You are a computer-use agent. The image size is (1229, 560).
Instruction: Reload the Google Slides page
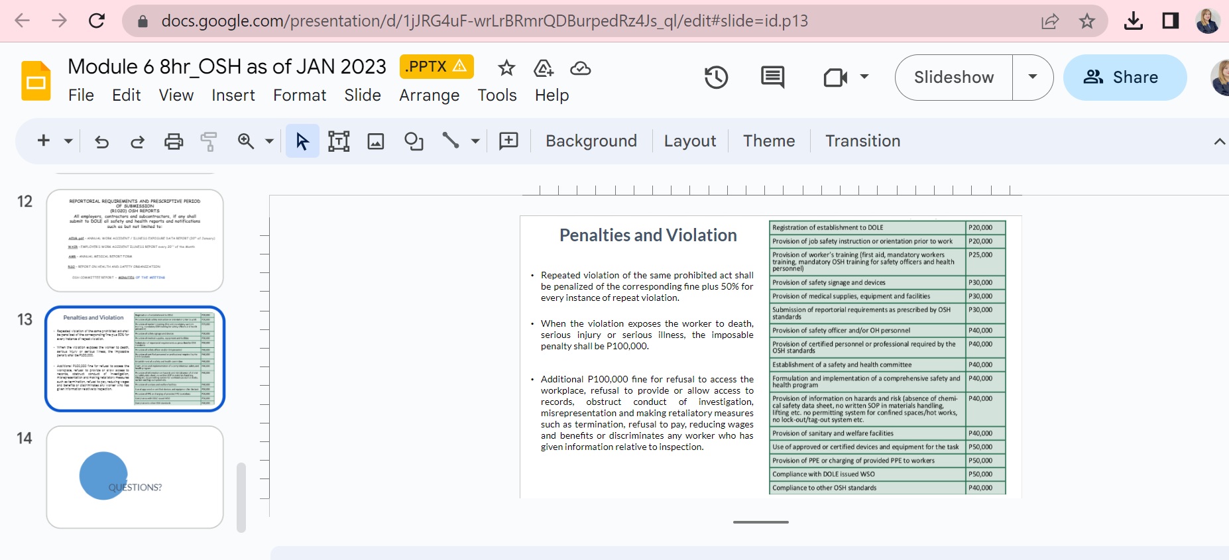(x=97, y=21)
